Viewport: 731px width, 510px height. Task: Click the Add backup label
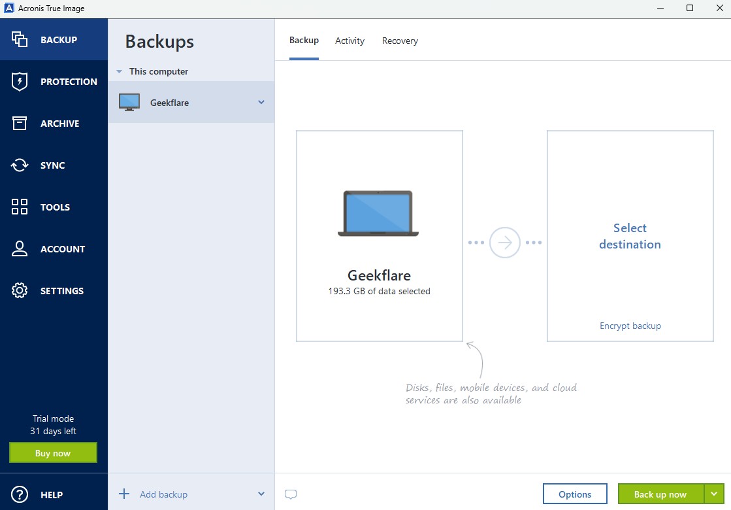click(x=163, y=494)
